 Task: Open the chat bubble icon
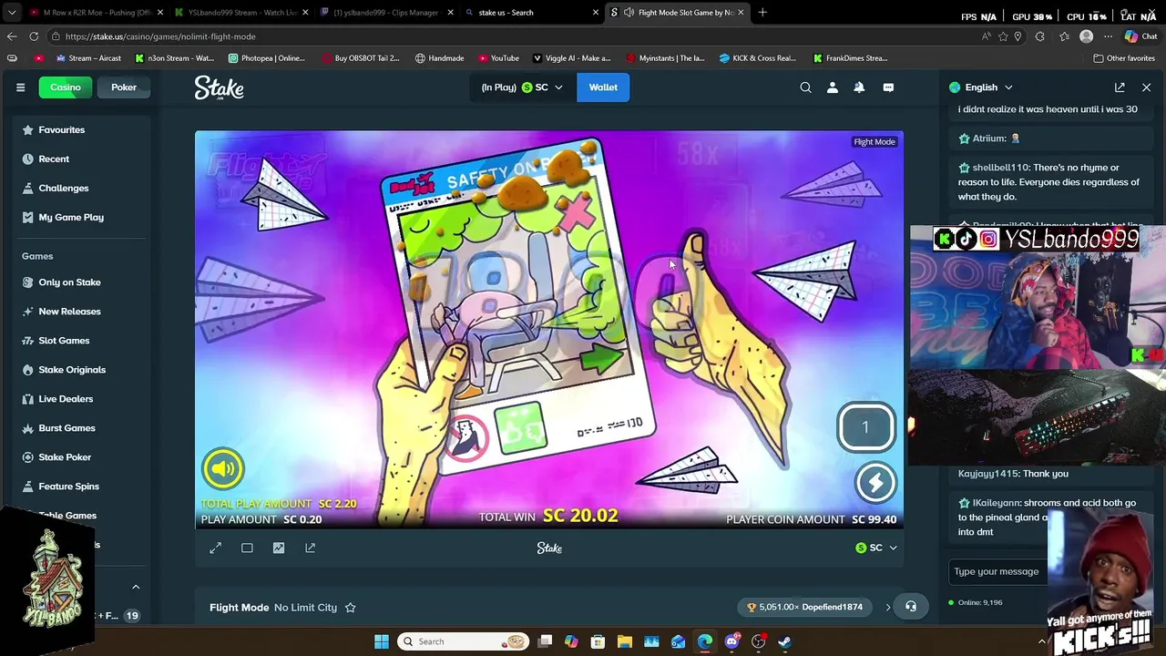[888, 87]
